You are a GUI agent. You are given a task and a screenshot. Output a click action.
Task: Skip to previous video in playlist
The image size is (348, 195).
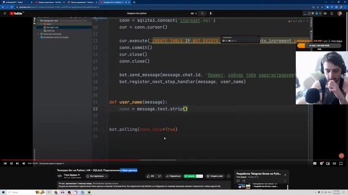point(5,164)
